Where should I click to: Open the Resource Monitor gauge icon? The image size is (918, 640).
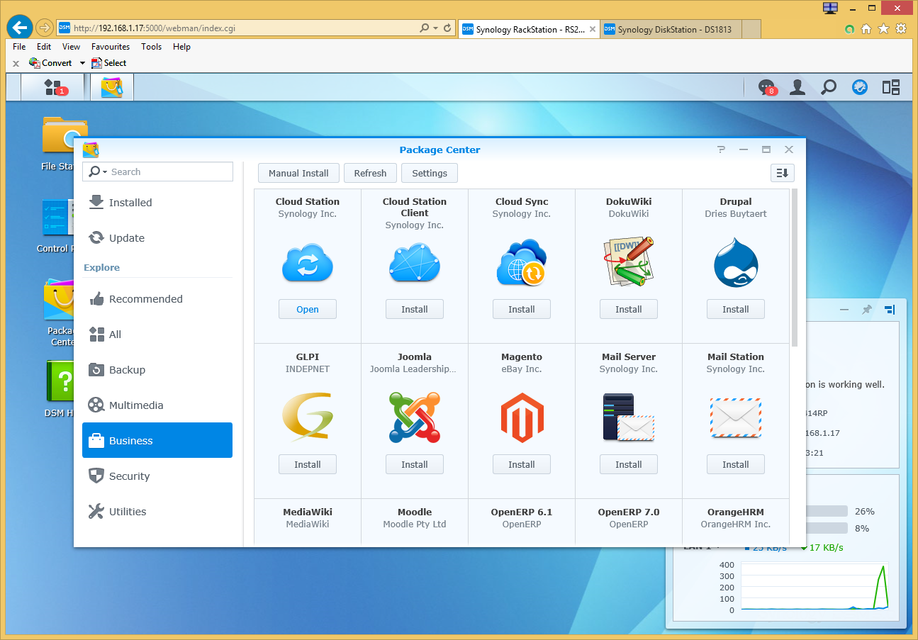(859, 87)
